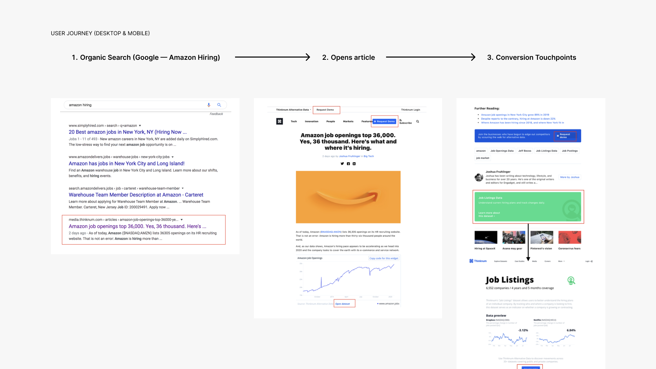Open '20 Best amazon jobs in New York' result
656x369 pixels.
click(128, 132)
